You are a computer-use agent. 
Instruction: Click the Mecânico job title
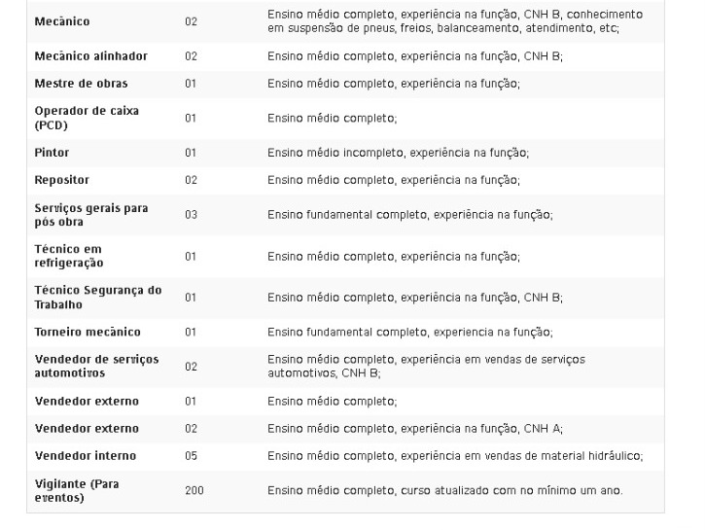tap(61, 21)
